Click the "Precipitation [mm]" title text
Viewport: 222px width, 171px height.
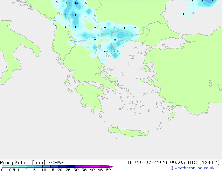click(x=22, y=163)
